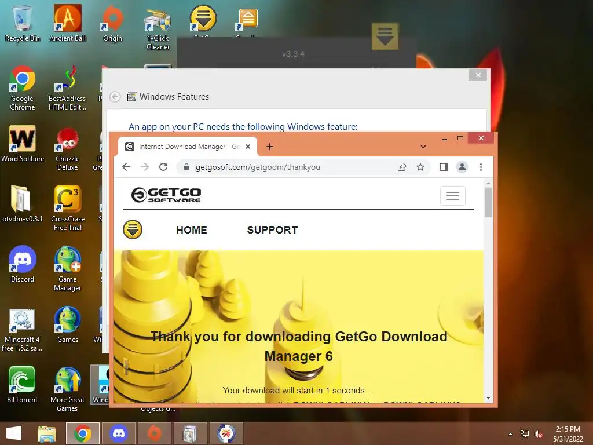Image resolution: width=593 pixels, height=445 pixels.
Task: Open the Games desktop shortcut
Action: (x=67, y=324)
